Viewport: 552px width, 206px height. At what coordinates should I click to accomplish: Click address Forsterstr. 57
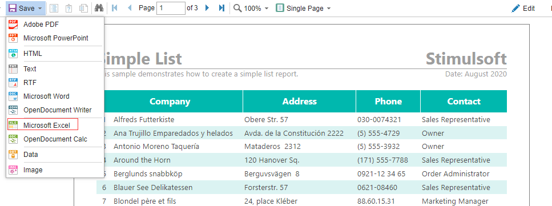coord(266,188)
